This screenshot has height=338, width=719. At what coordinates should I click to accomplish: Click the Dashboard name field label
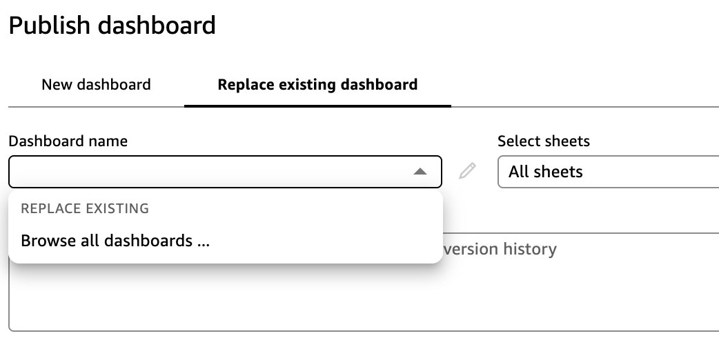[68, 141]
